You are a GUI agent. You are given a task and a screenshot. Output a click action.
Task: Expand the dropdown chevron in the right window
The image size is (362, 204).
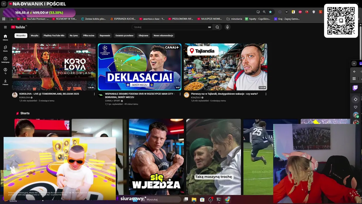(x=354, y=63)
